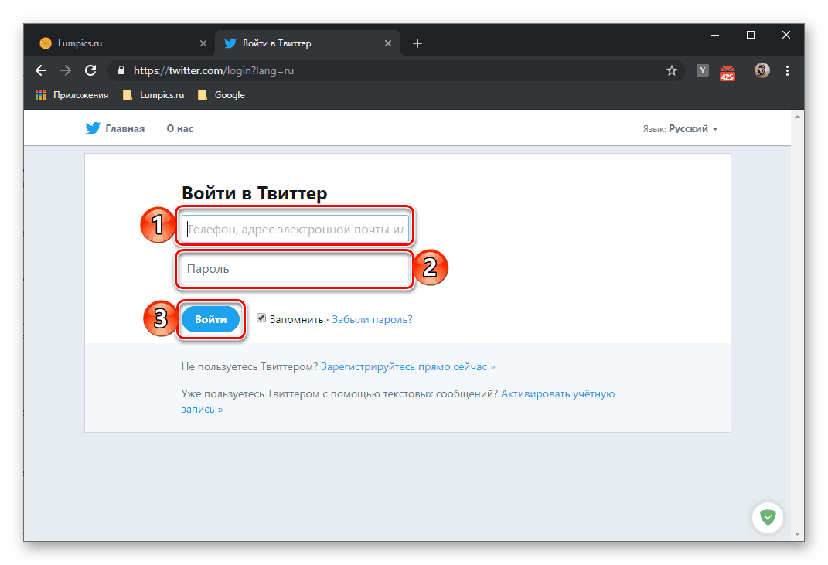This screenshot has width=828, height=565.
Task: Toggle the Запомнить checkbox
Action: point(261,318)
